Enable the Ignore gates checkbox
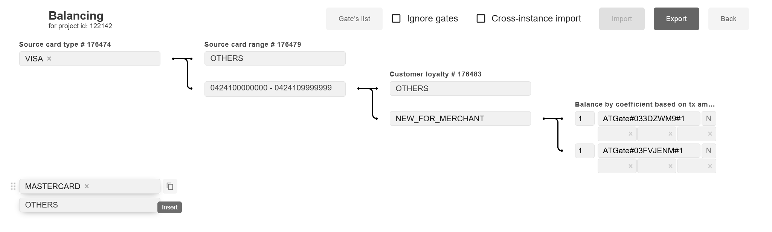Viewport: 772px width, 232px height. 396,19
